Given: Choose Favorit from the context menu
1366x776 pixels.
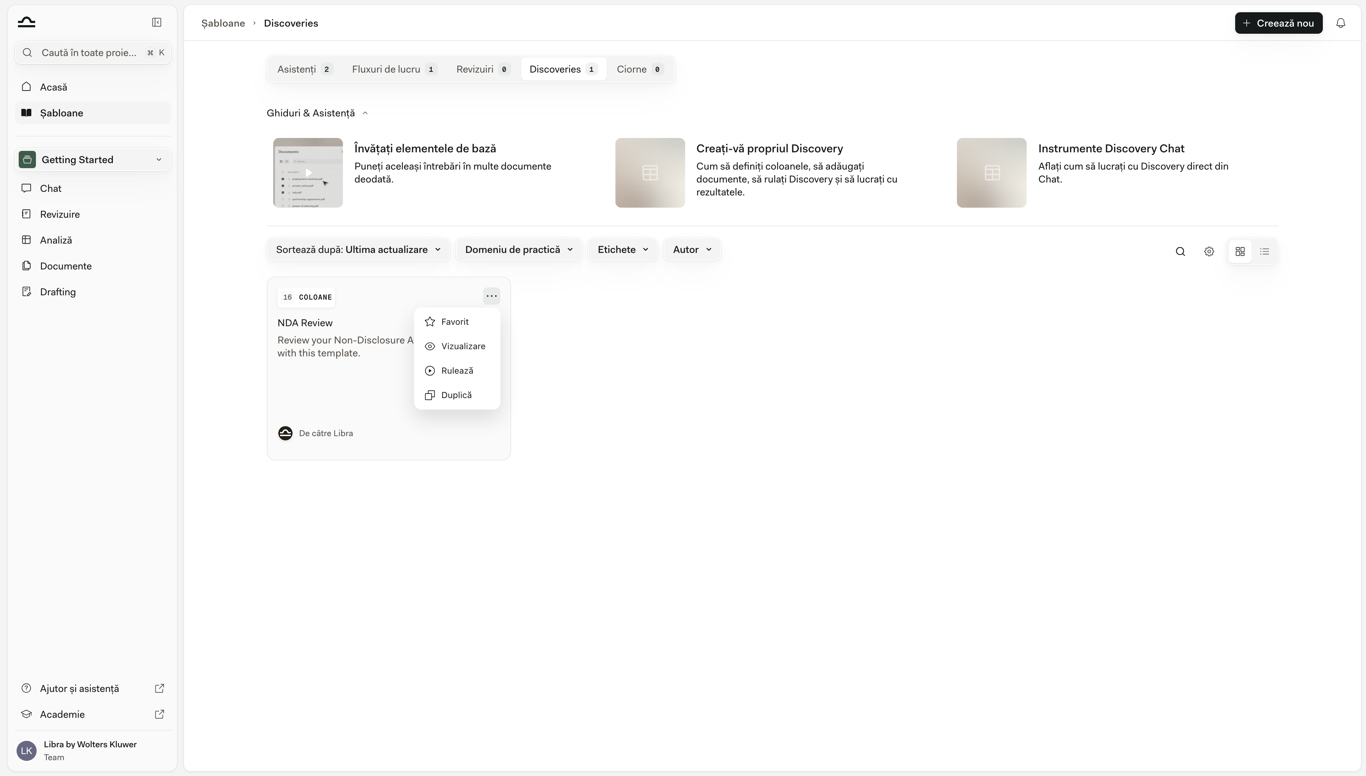Looking at the screenshot, I should [457, 322].
